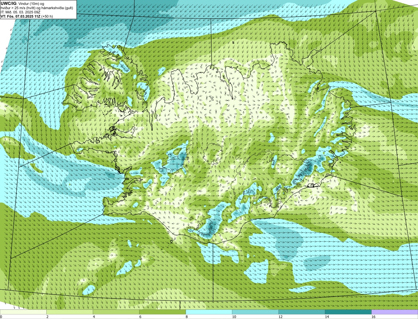This screenshot has height=319, width=418.
Task: Click the '14' label on the color scale
Action: [327, 317]
